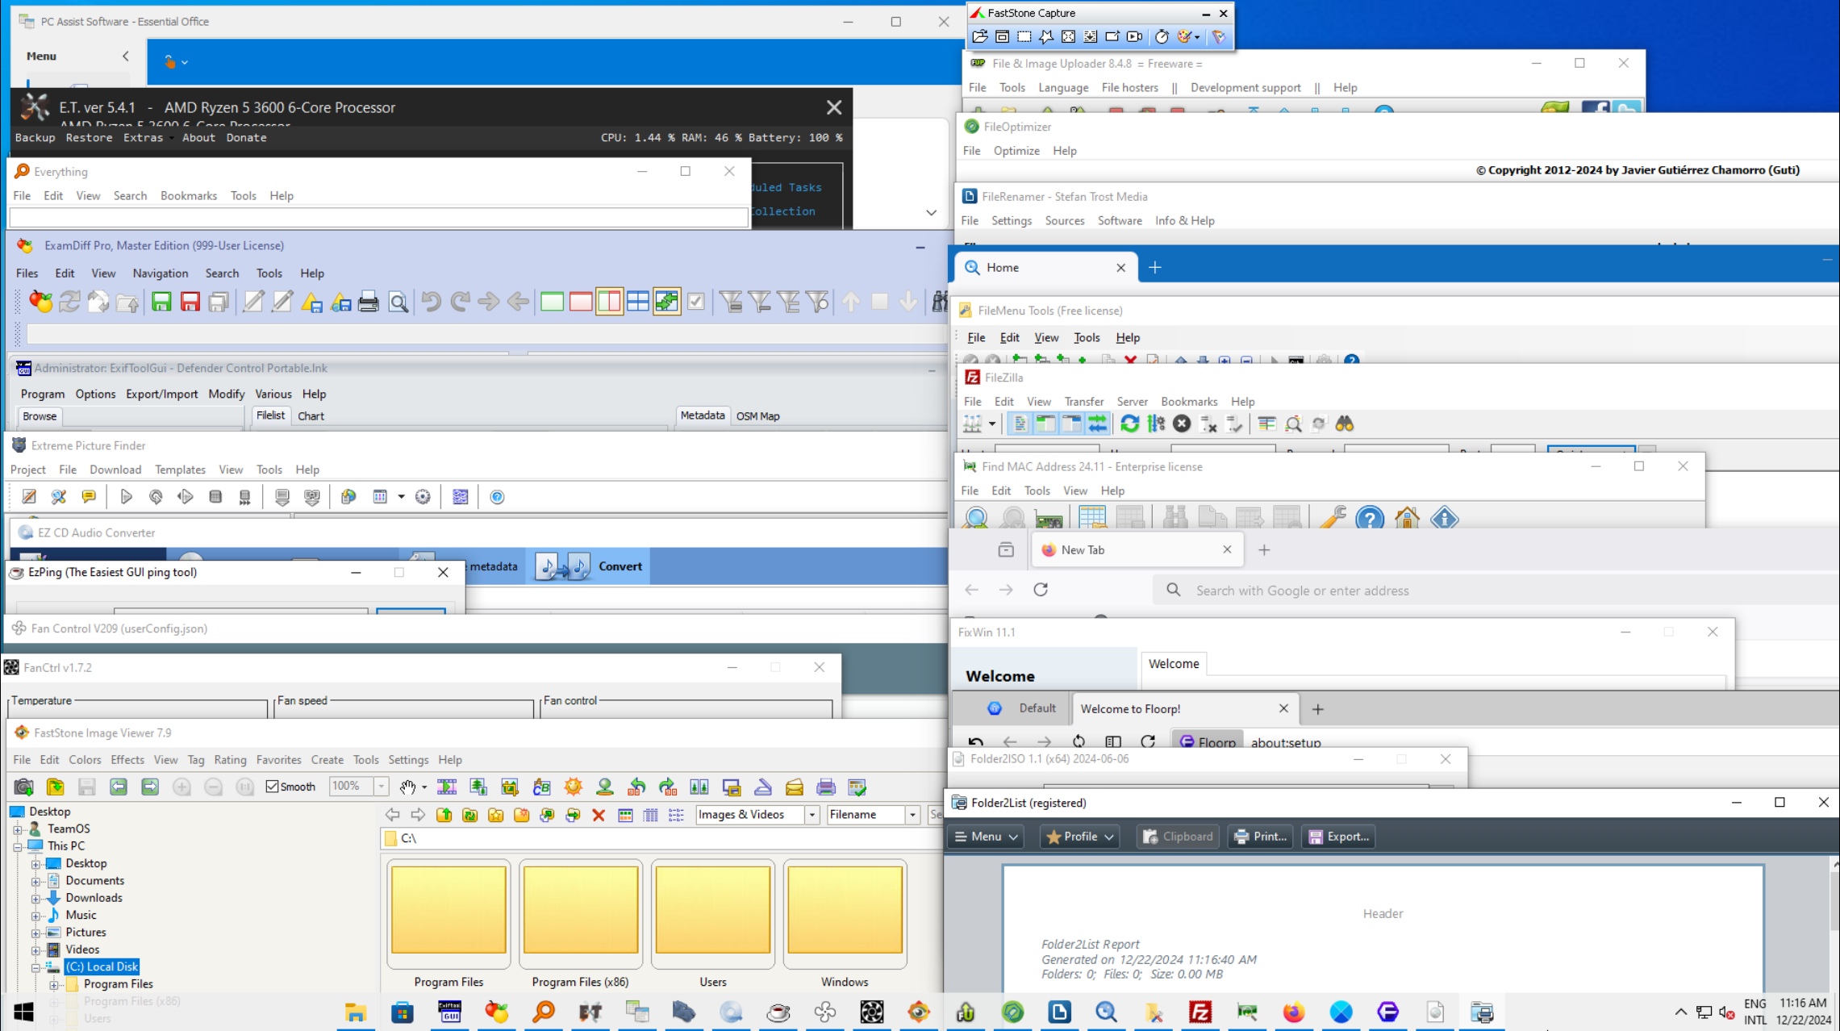Click the refresh icon in FileZilla toolbar
Screen dimensions: 1840x1031
1130,424
